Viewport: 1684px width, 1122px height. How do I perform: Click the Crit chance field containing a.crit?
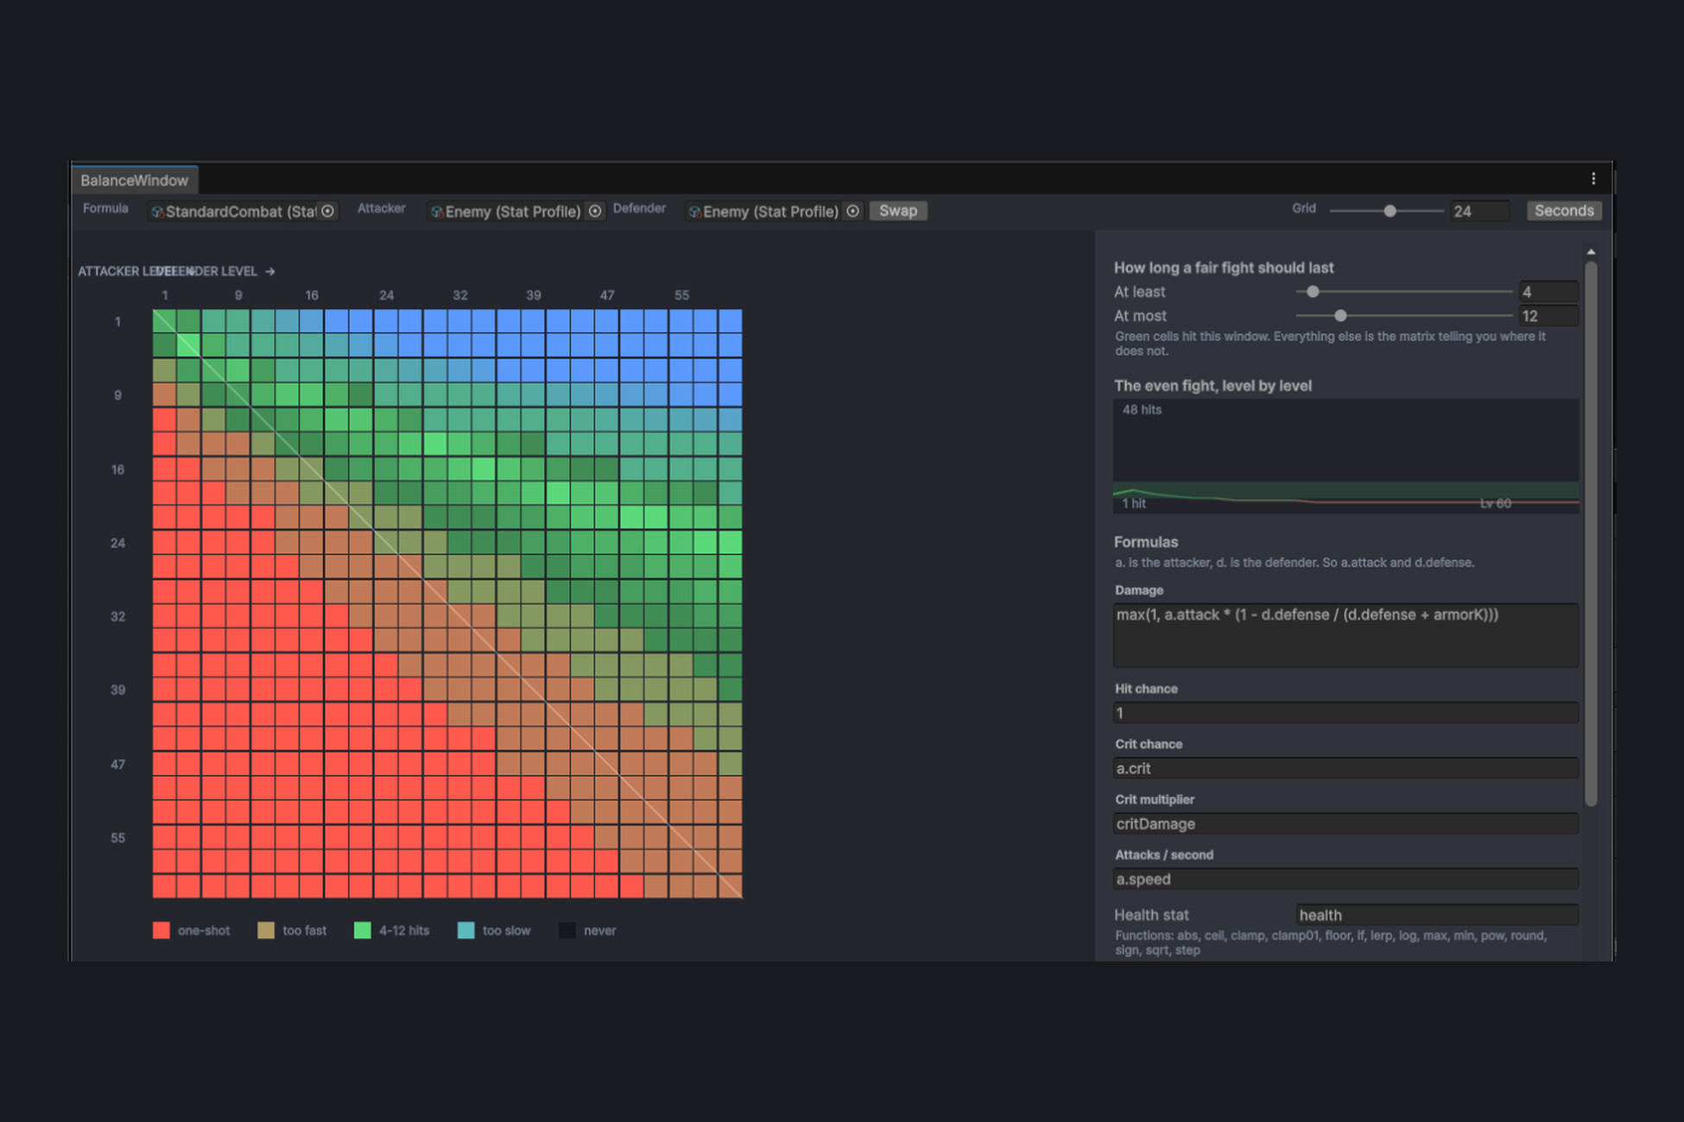(1345, 768)
